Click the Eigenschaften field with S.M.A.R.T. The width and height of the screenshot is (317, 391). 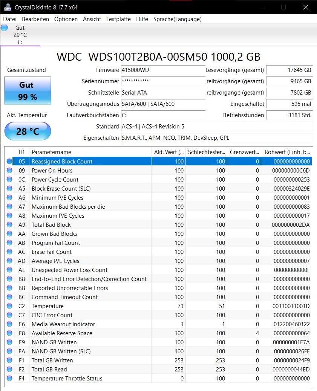point(217,137)
